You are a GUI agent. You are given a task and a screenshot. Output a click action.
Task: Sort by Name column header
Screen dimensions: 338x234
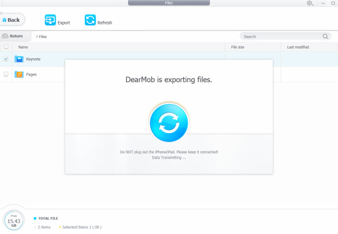pos(23,47)
